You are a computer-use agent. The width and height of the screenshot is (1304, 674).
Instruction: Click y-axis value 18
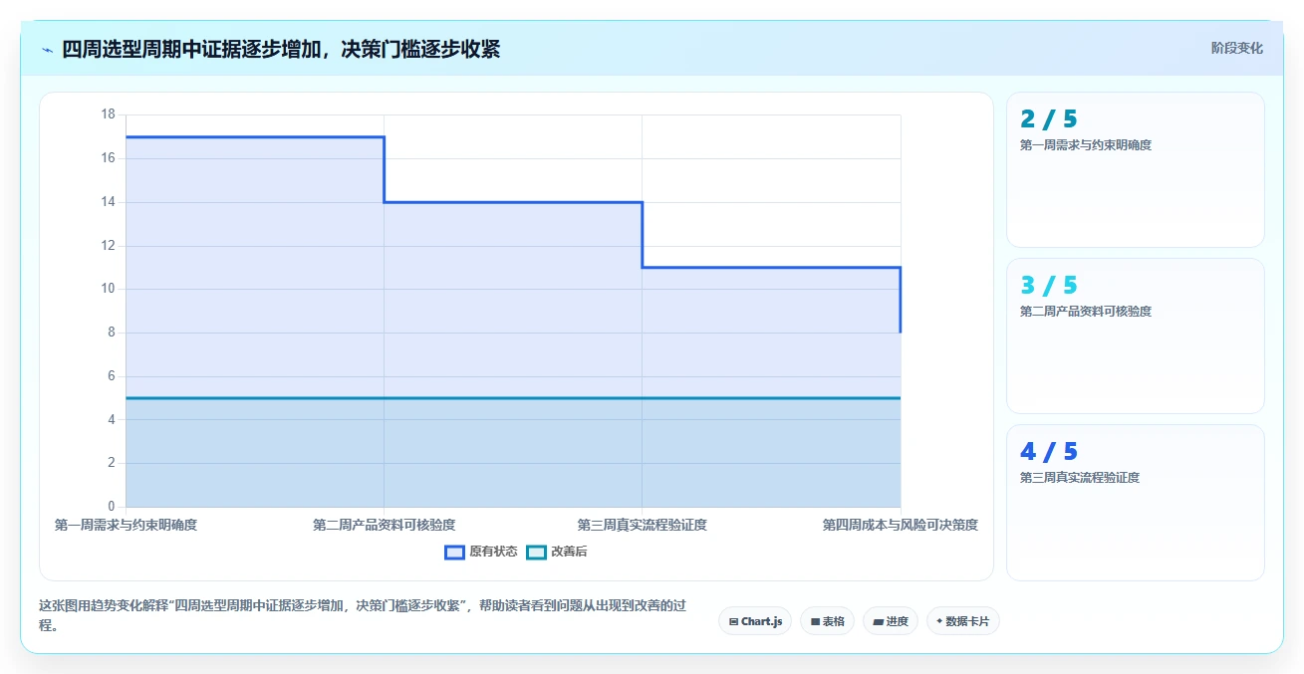point(109,114)
